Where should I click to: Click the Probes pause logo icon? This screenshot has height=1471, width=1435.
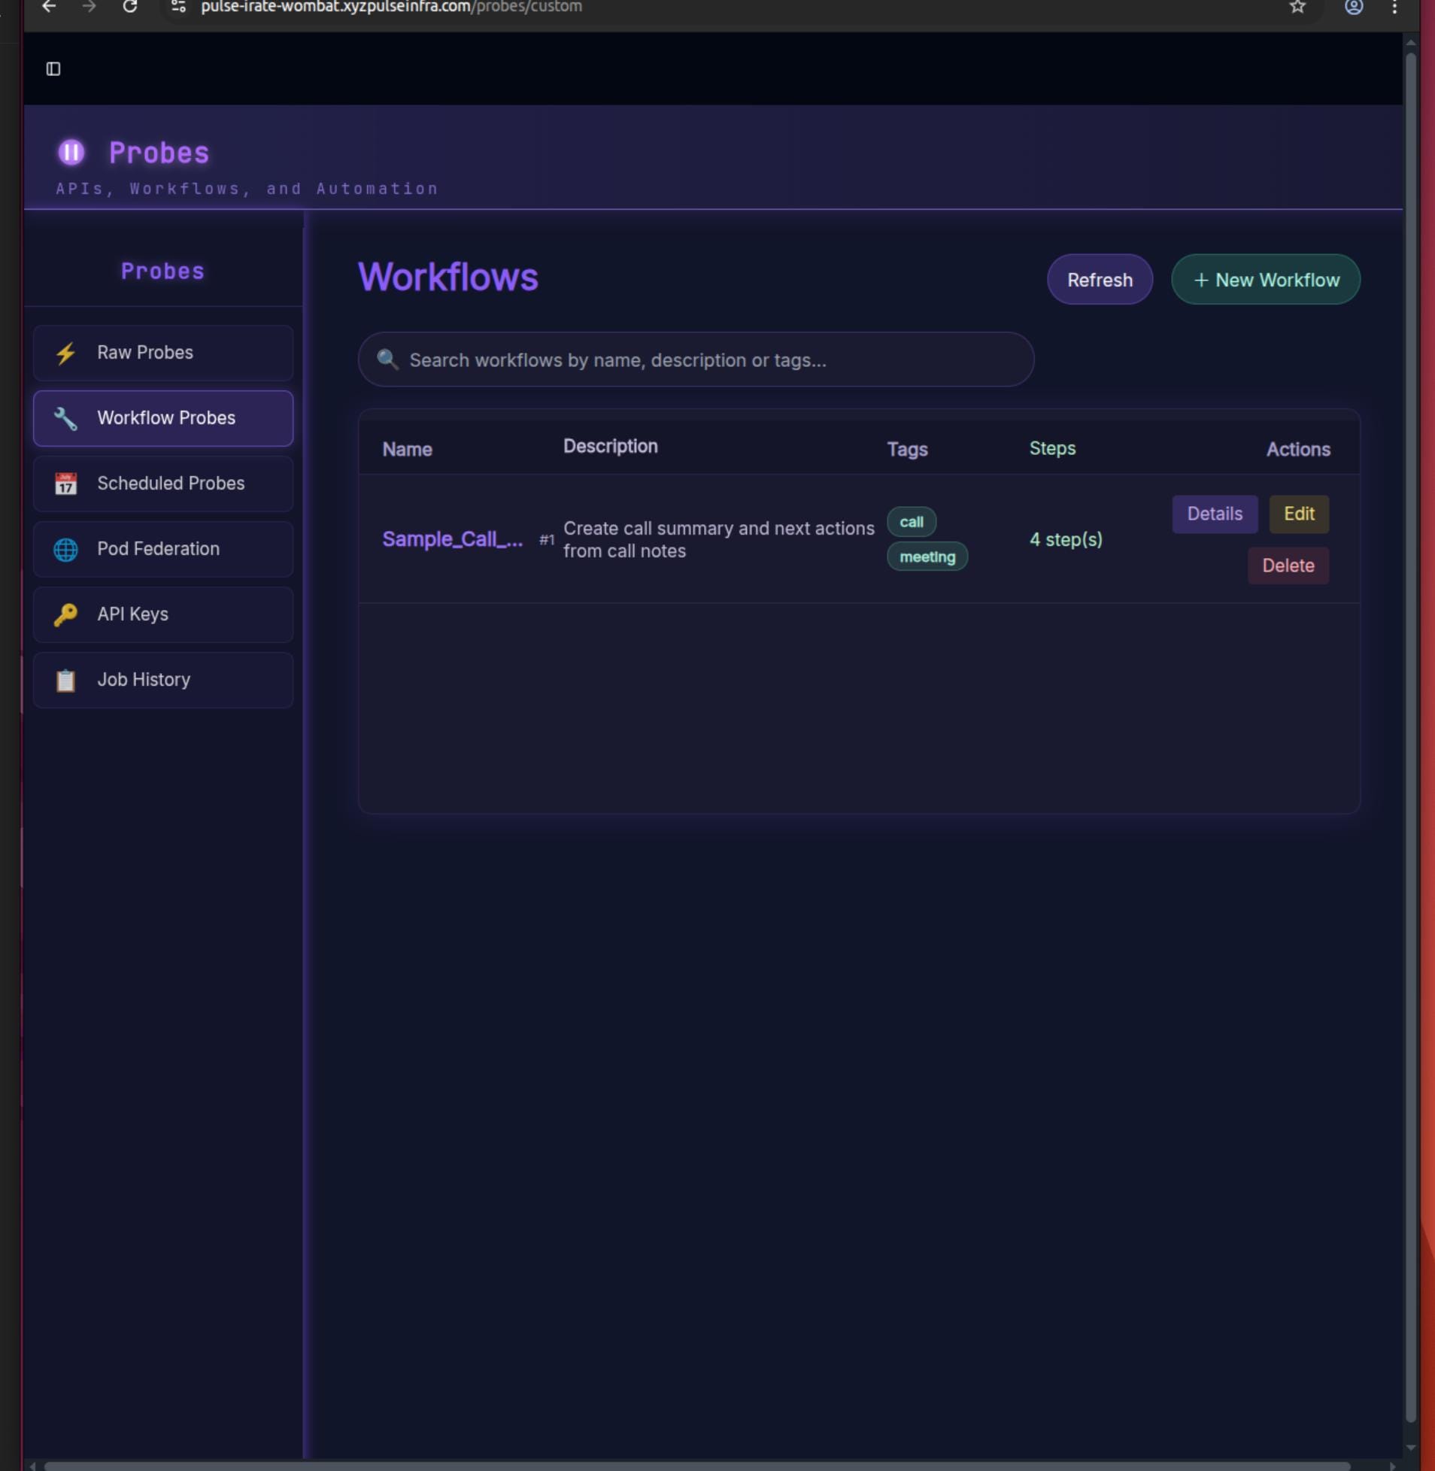tap(71, 153)
